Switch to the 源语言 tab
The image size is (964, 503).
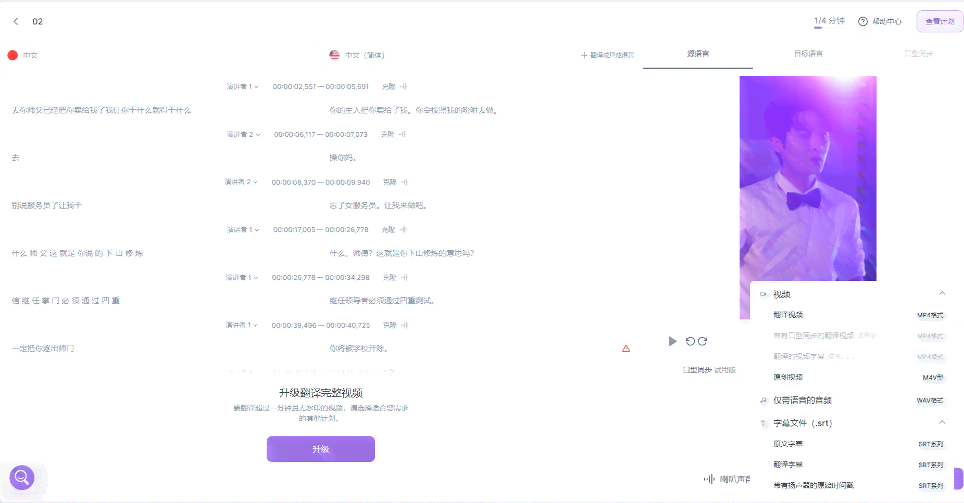[698, 54]
